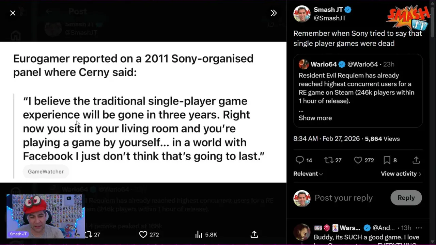
Task: Focus the Post your reply field
Action: click(343, 198)
